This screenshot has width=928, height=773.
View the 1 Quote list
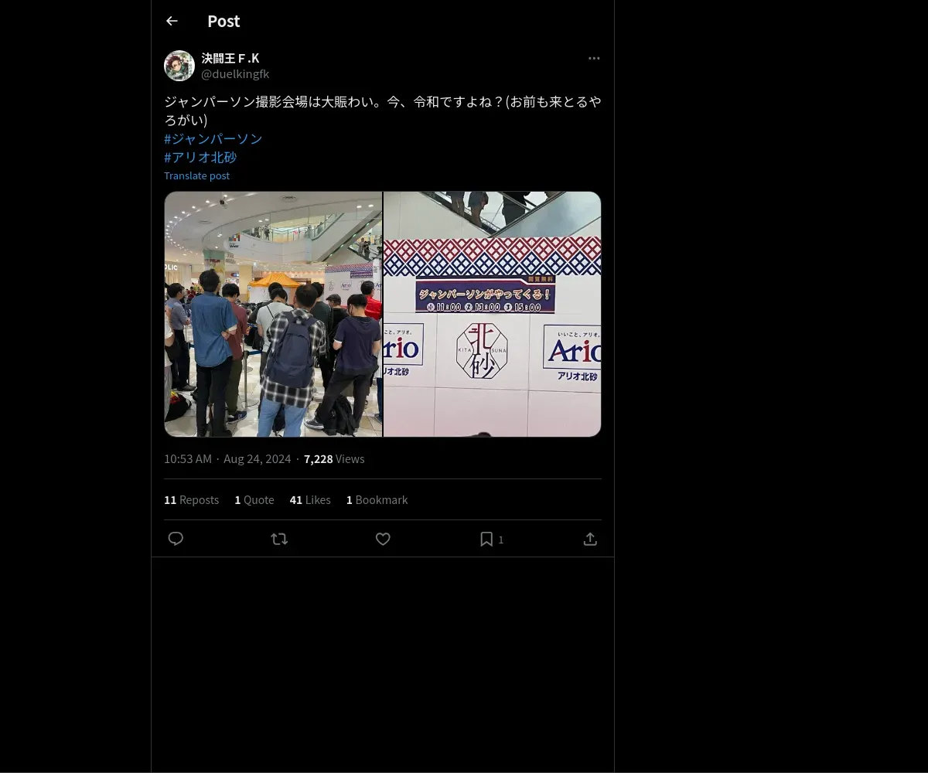coord(254,500)
